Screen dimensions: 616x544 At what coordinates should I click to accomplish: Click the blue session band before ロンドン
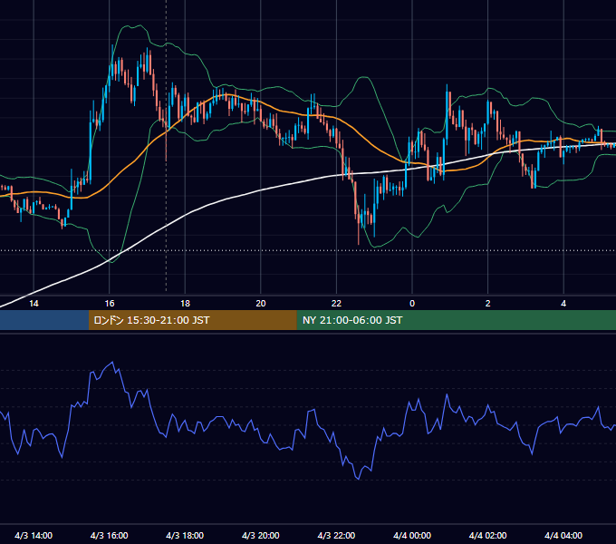pyautogui.click(x=44, y=320)
